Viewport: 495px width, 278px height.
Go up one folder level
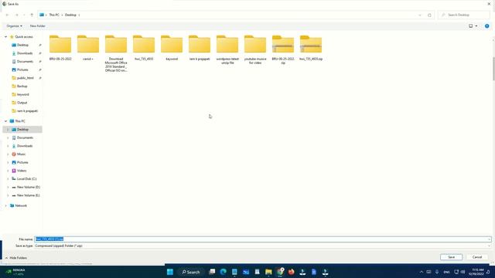click(x=32, y=15)
